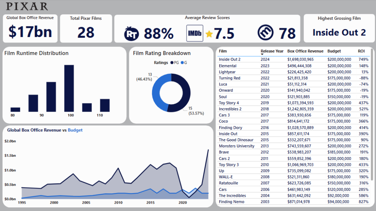Select the Ratatouille film row
This screenshot has width=376, height=211.
293,183
